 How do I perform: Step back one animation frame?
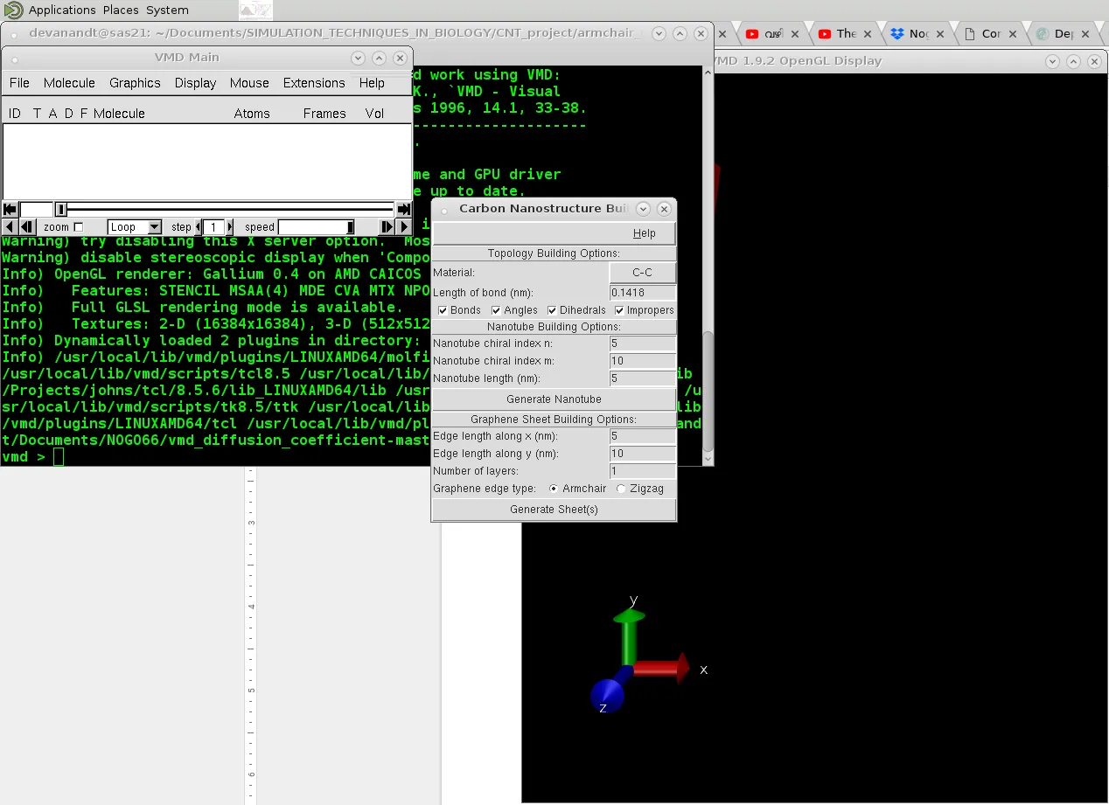click(x=27, y=226)
